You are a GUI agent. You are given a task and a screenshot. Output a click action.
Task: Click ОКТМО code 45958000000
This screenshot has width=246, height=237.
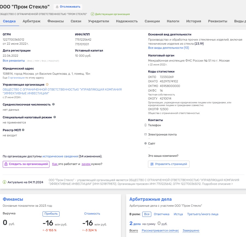[170, 86]
